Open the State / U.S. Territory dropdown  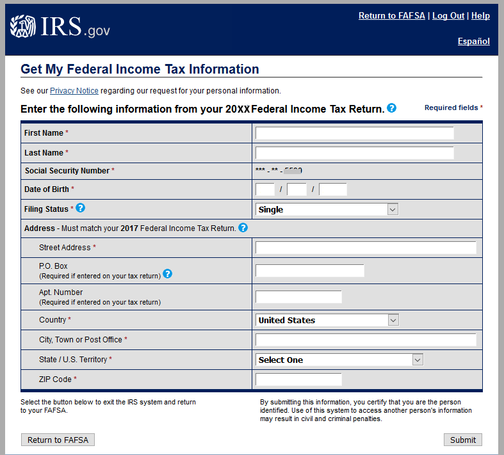339,360
